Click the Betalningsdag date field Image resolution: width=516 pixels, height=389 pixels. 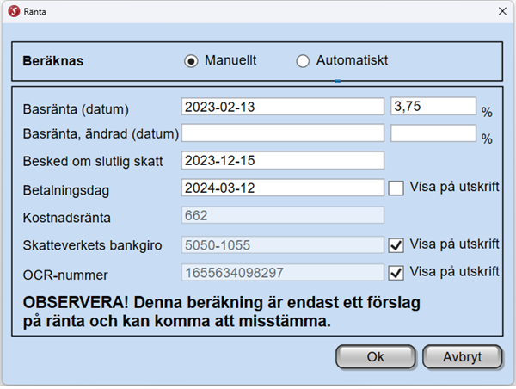pos(282,187)
